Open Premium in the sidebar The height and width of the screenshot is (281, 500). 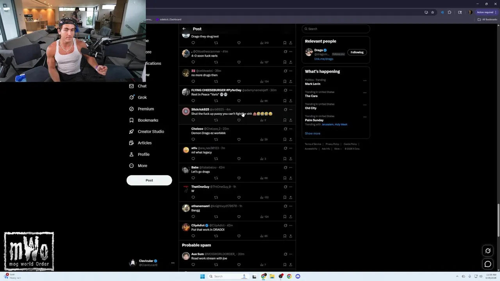pos(141,109)
